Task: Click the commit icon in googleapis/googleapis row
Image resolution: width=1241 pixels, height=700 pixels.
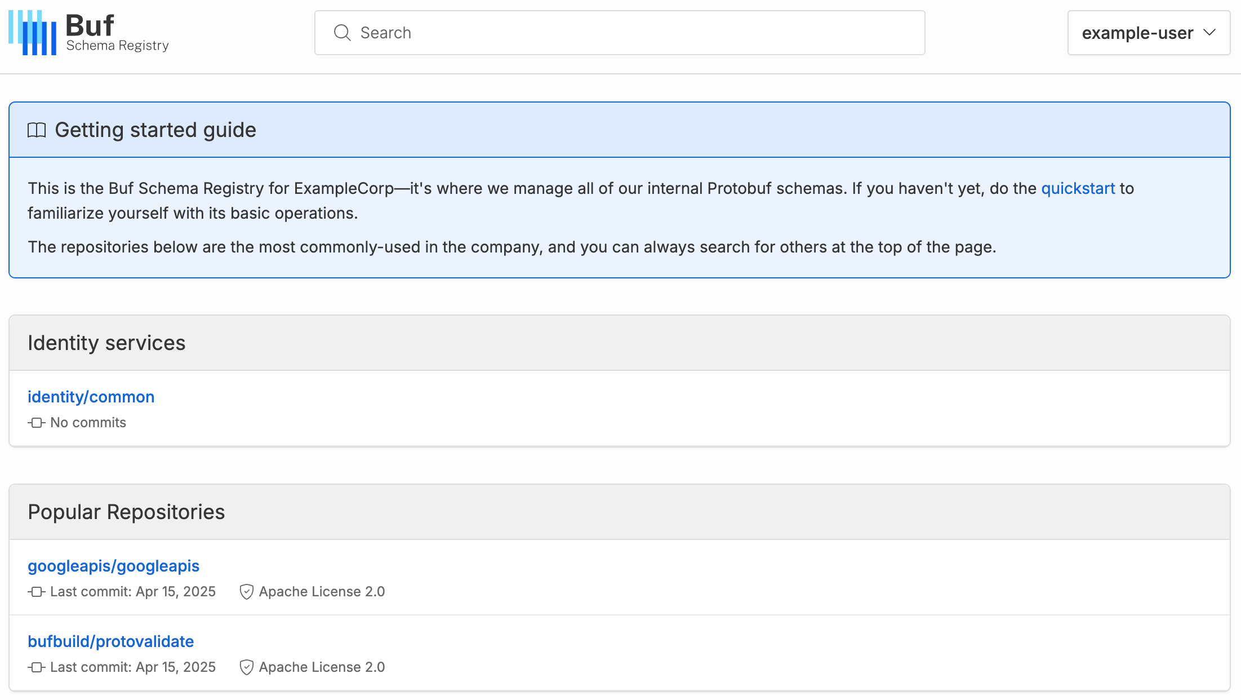Action: click(37, 592)
